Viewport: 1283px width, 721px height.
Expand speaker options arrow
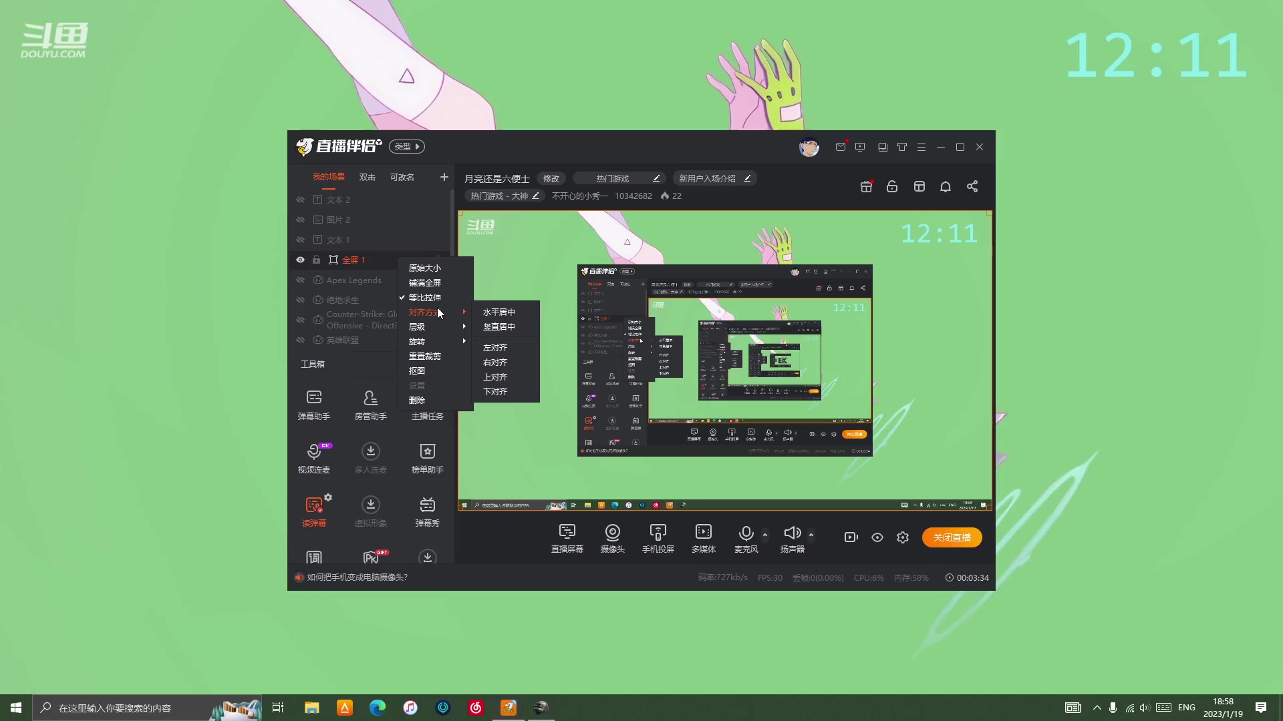(x=811, y=535)
